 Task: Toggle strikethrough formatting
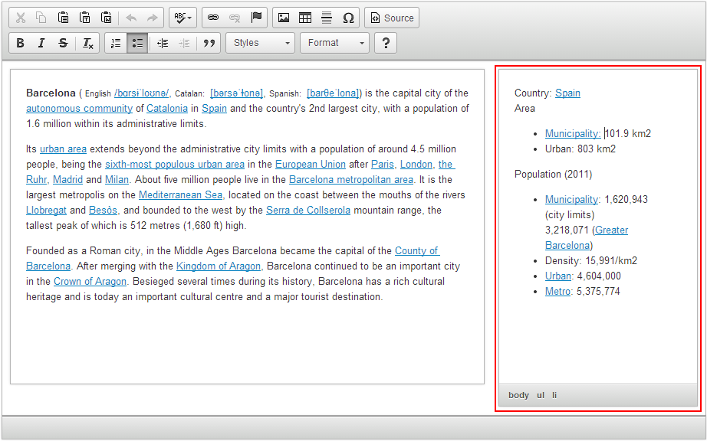[63, 43]
